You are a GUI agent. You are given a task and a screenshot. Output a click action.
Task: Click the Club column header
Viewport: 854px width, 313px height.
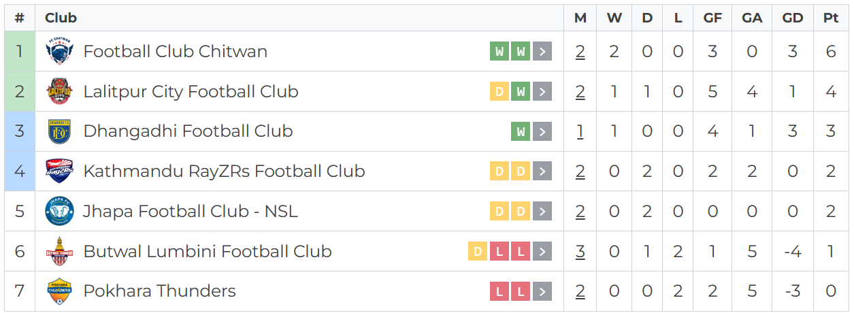(61, 18)
